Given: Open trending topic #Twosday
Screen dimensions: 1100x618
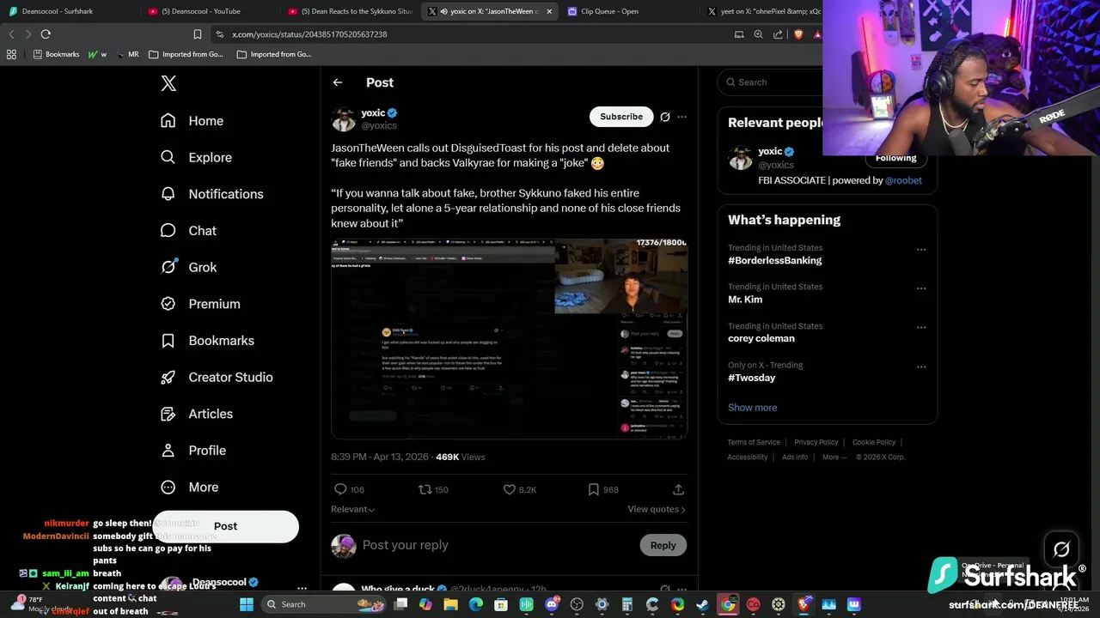Looking at the screenshot, I should click(x=751, y=378).
